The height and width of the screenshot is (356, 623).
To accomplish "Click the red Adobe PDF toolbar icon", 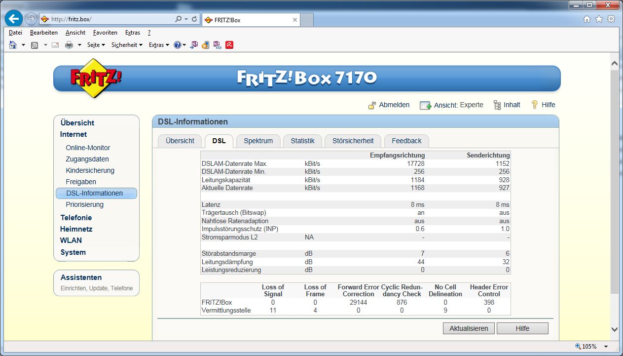I will coord(229,45).
